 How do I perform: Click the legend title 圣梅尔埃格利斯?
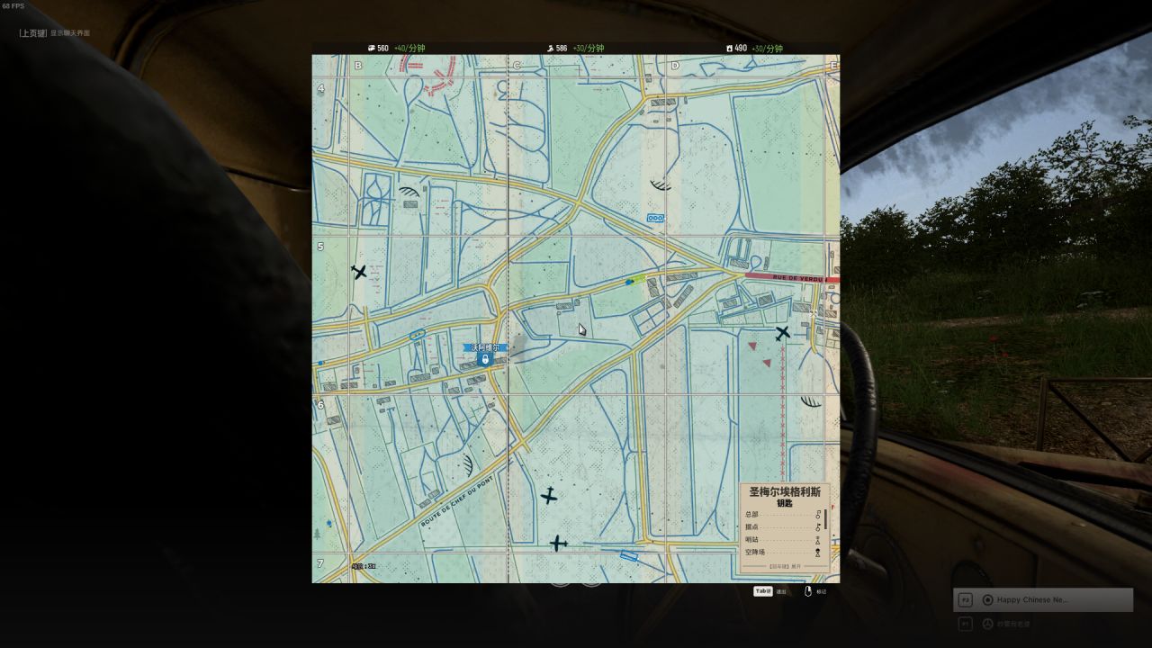point(785,492)
